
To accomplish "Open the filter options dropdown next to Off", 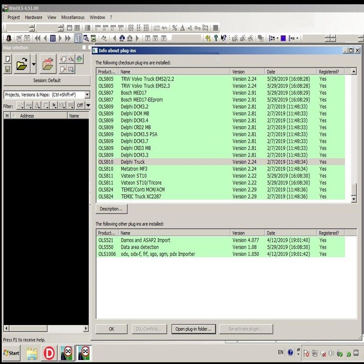I will click(88, 106).
